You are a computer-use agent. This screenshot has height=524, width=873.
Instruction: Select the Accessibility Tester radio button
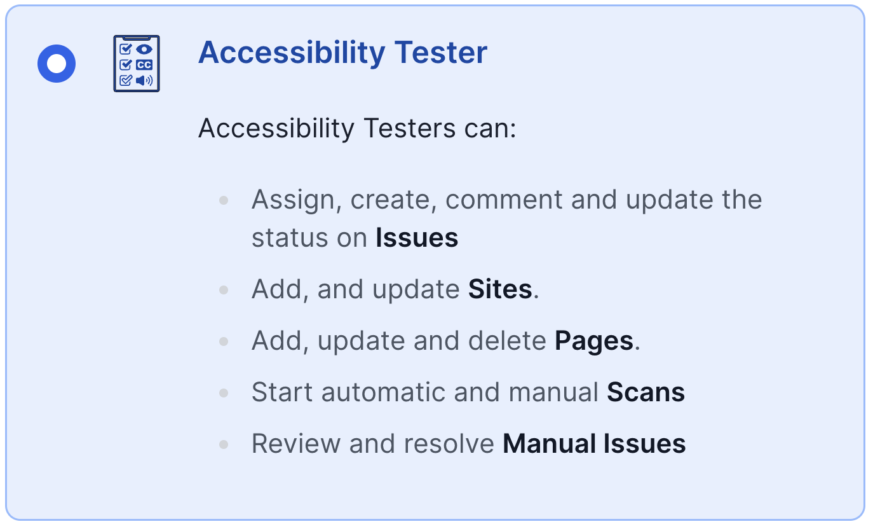(x=57, y=64)
